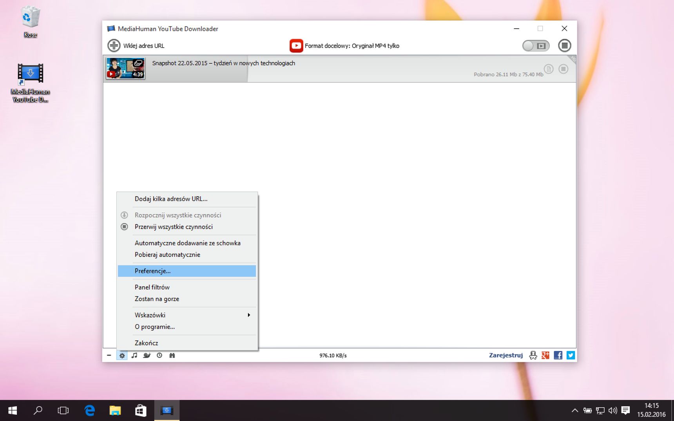Open 'O programie...' menu item
The width and height of the screenshot is (674, 421).
point(187,327)
